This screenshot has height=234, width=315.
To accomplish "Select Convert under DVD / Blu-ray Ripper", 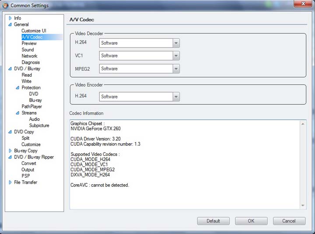I will (x=29, y=163).
